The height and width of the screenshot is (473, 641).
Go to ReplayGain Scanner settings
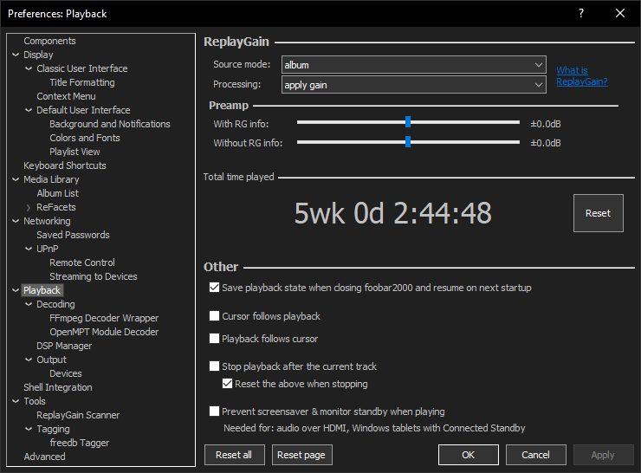(78, 415)
